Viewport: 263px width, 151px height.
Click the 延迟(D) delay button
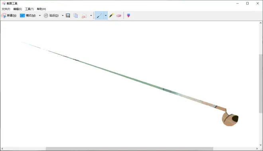click(51, 15)
